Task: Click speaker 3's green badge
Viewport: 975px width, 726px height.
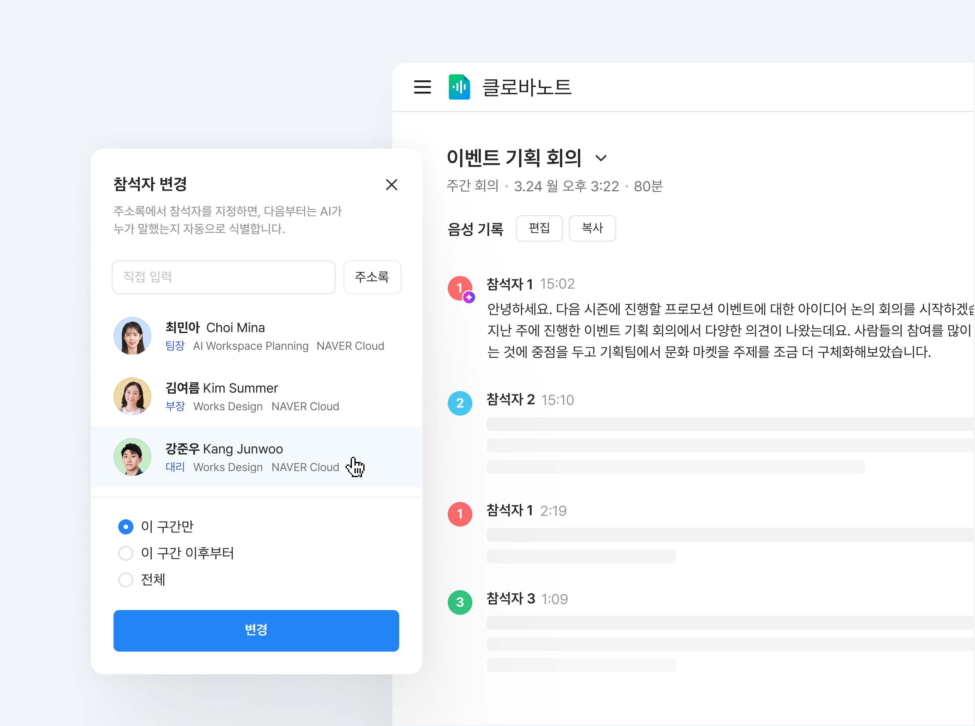Action: 459,602
